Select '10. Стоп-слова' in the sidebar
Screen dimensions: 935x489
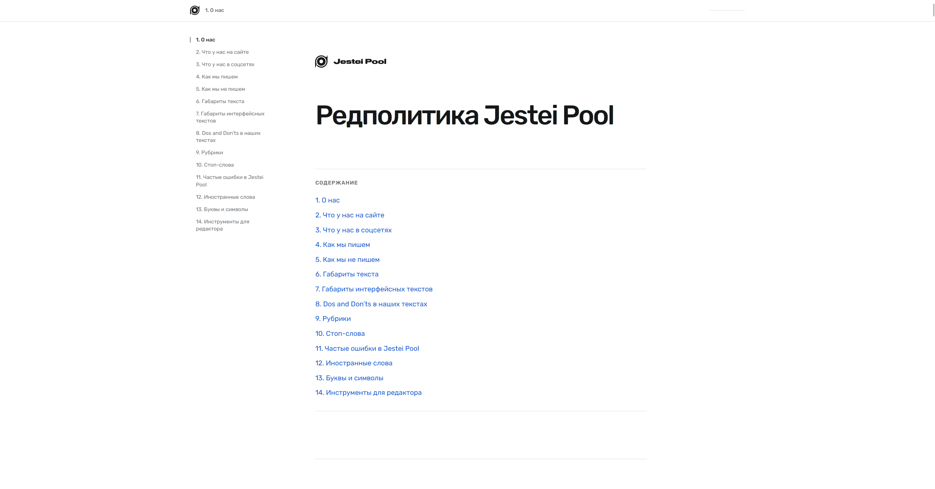(x=215, y=165)
